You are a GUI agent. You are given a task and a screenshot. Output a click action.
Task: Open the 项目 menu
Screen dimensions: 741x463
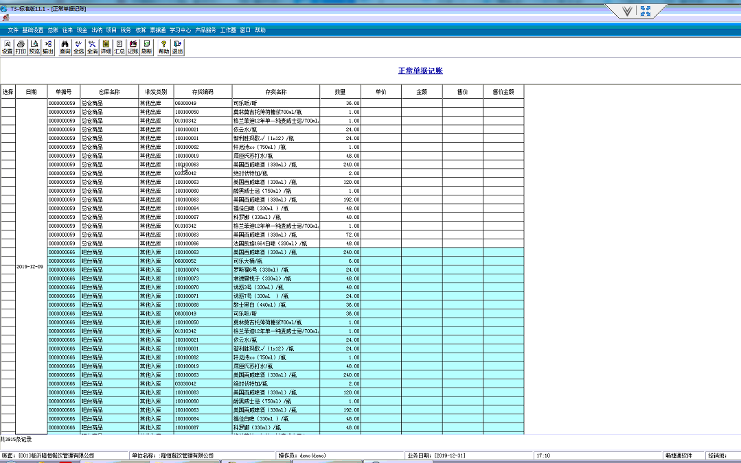point(111,30)
